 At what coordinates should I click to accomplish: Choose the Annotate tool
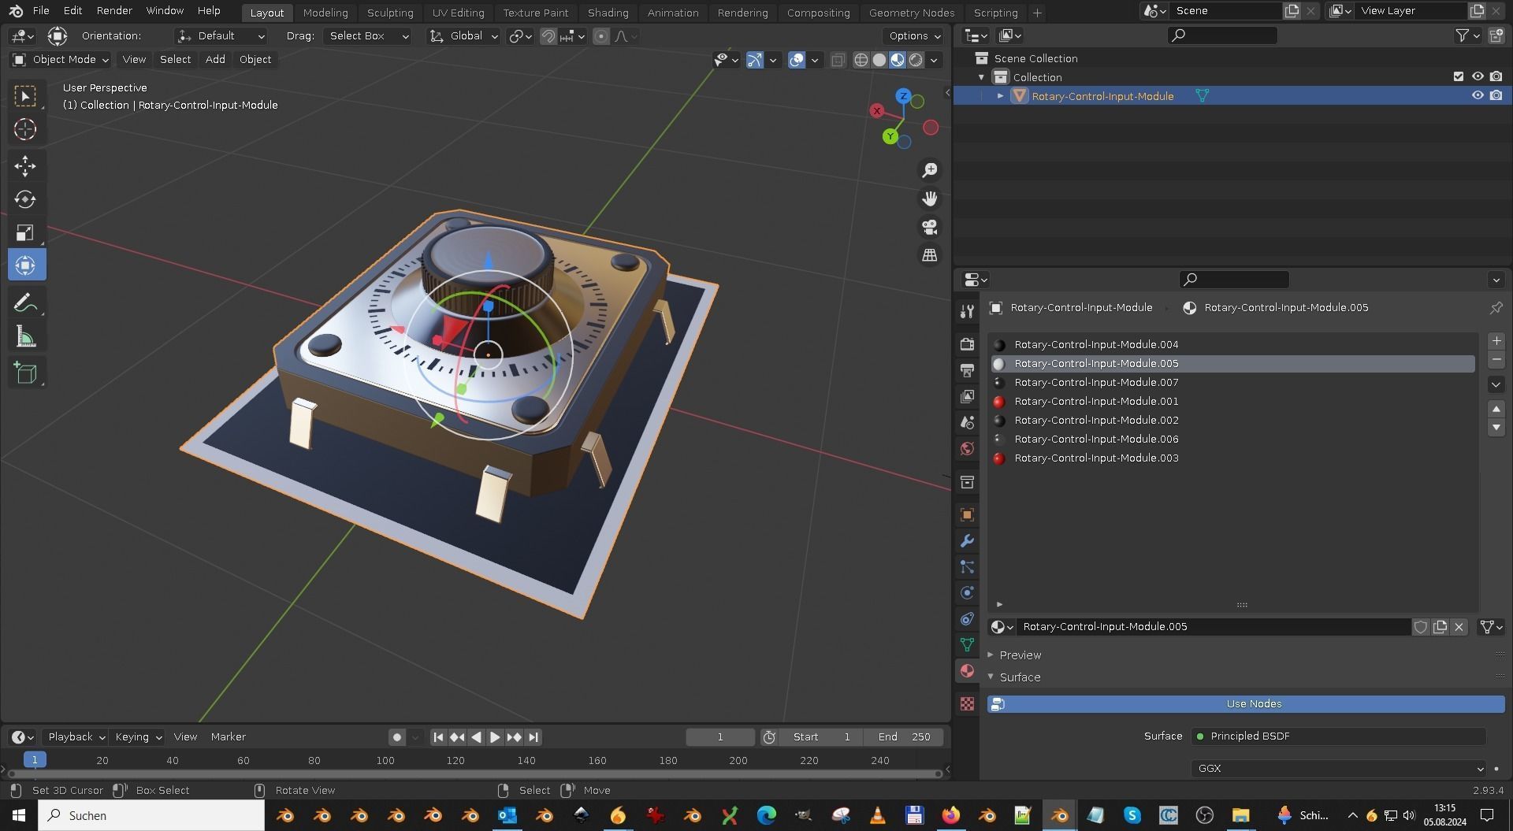pos(25,303)
